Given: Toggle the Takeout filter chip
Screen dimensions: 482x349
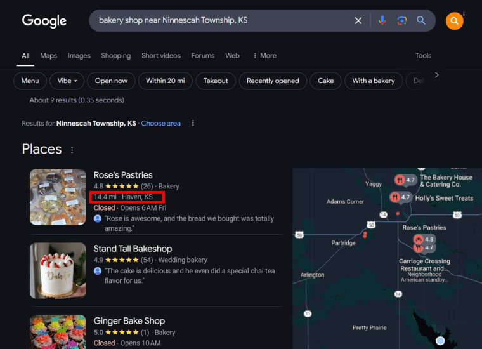Looking at the screenshot, I should 216,81.
